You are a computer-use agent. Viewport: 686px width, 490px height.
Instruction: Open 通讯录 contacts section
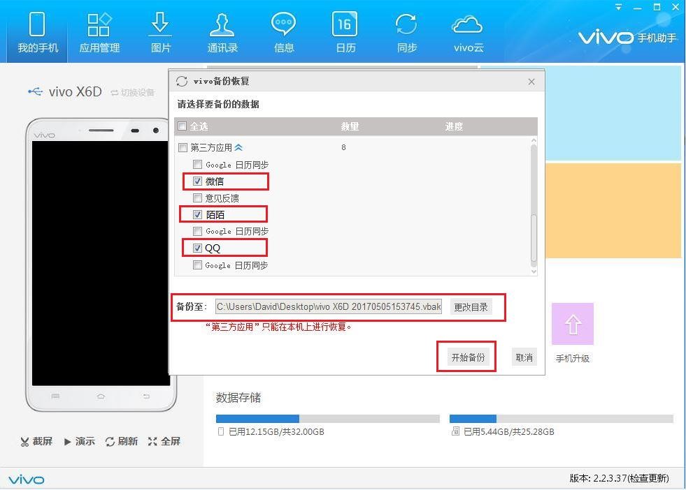[222, 32]
